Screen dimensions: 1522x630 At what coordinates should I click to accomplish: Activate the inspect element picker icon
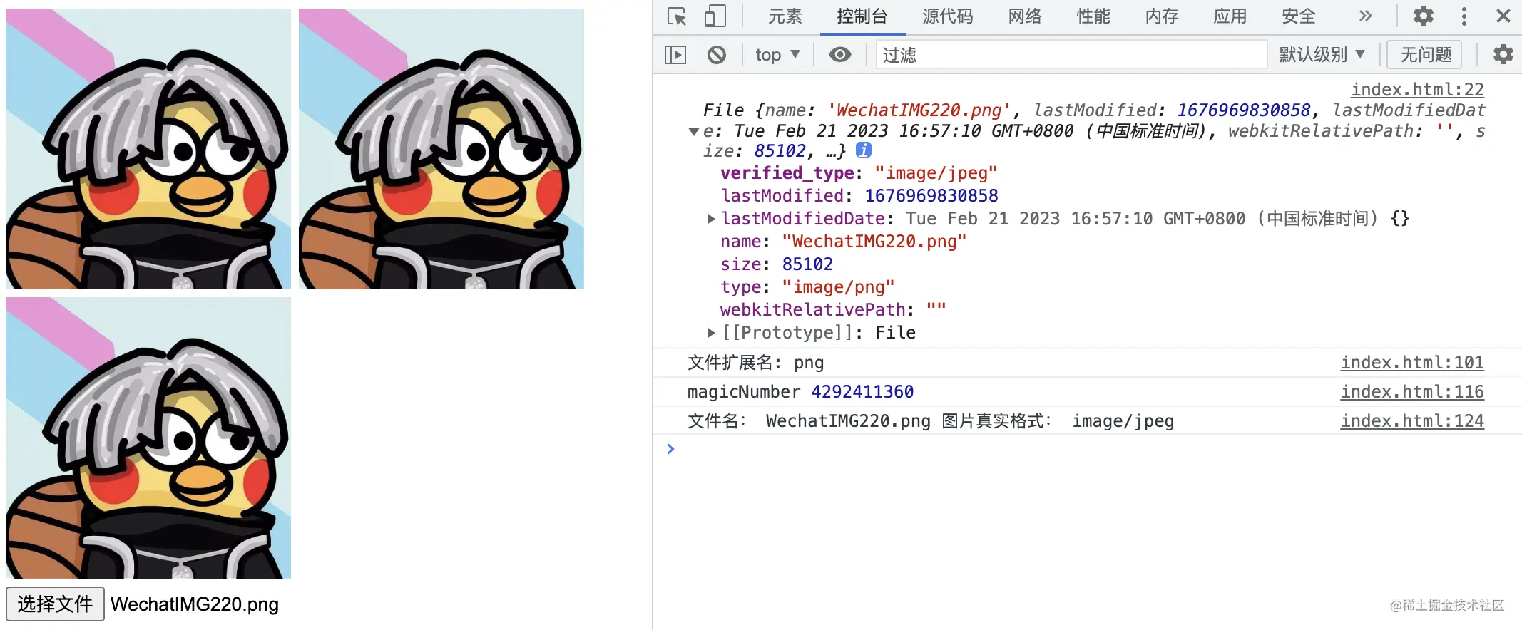[x=677, y=16]
